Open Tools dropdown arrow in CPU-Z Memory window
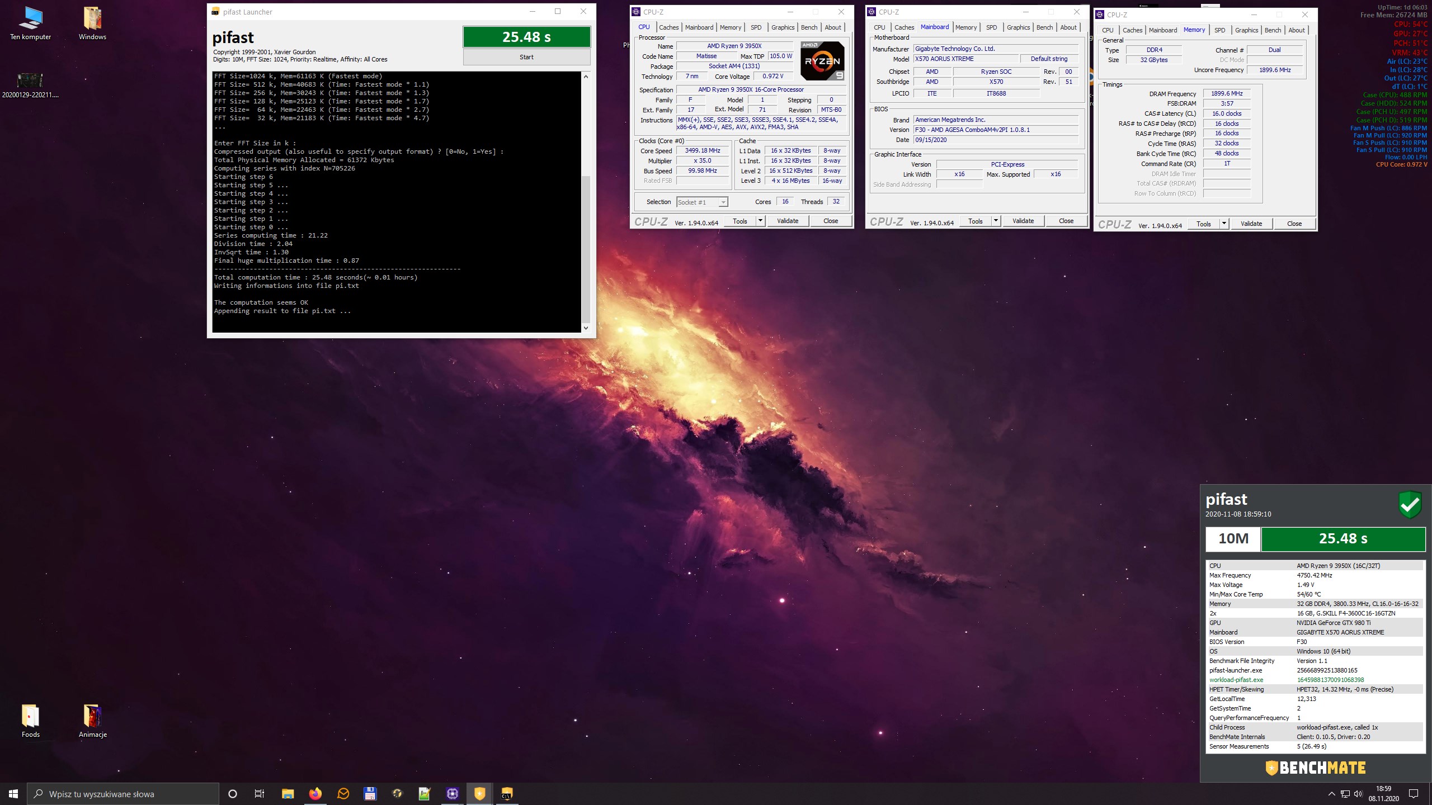Screen dimensions: 1432x805 (x=1224, y=224)
